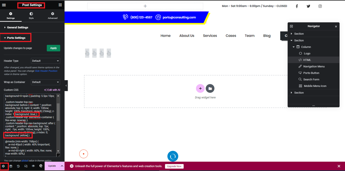The height and width of the screenshot is (171, 345).
Task: Click the phone number (800) 123-4567
Action: 141,17
